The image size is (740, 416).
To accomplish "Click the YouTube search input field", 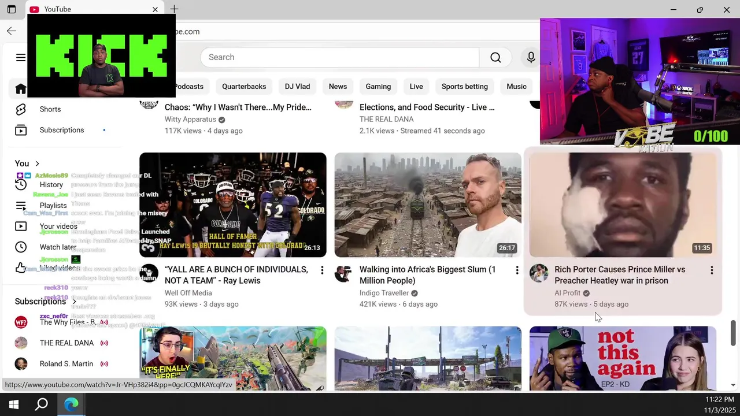I will pos(340,57).
